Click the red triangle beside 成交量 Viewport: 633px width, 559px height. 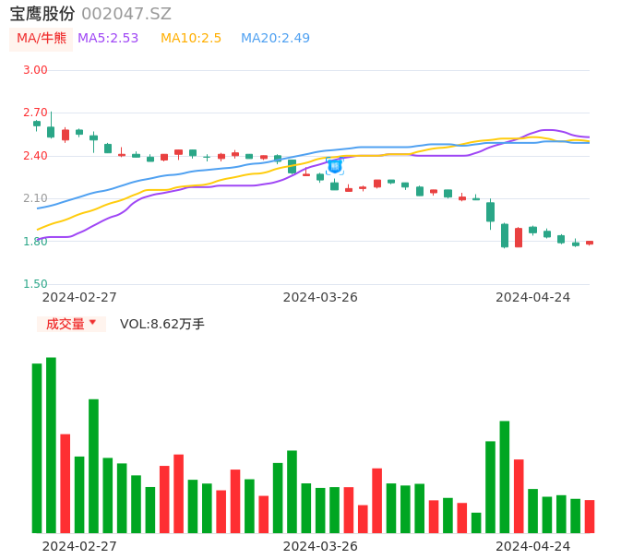[x=92, y=323]
